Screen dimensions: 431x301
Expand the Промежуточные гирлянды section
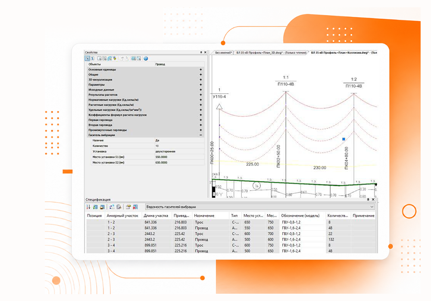point(201,130)
